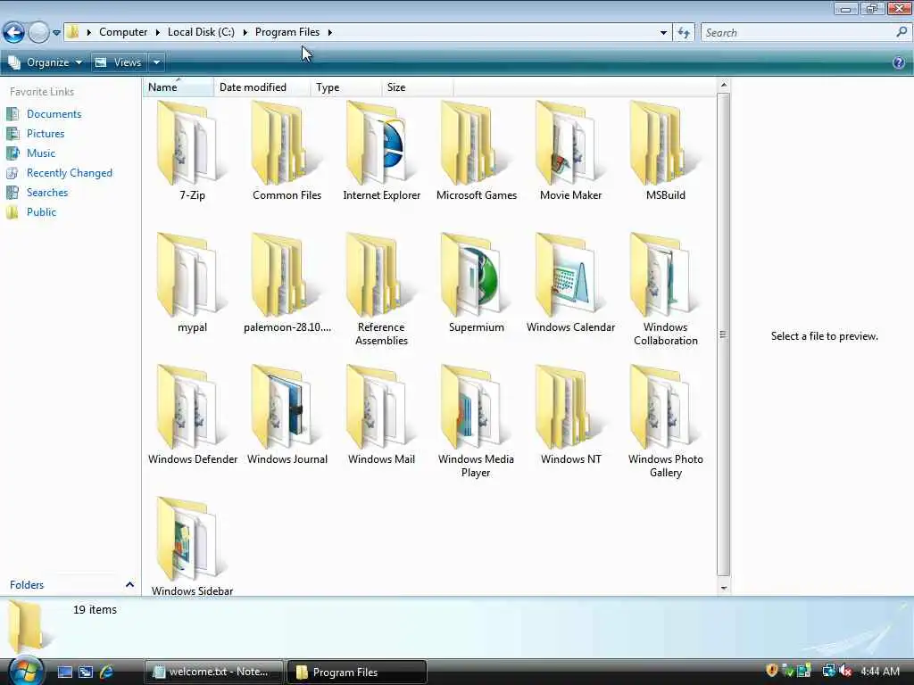Click Show Desktop quick launch icon
The width and height of the screenshot is (914, 685).
[64, 673]
